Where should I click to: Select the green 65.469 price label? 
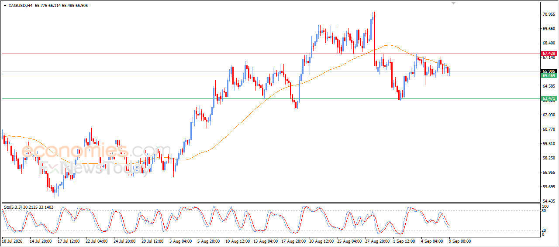pos(549,76)
